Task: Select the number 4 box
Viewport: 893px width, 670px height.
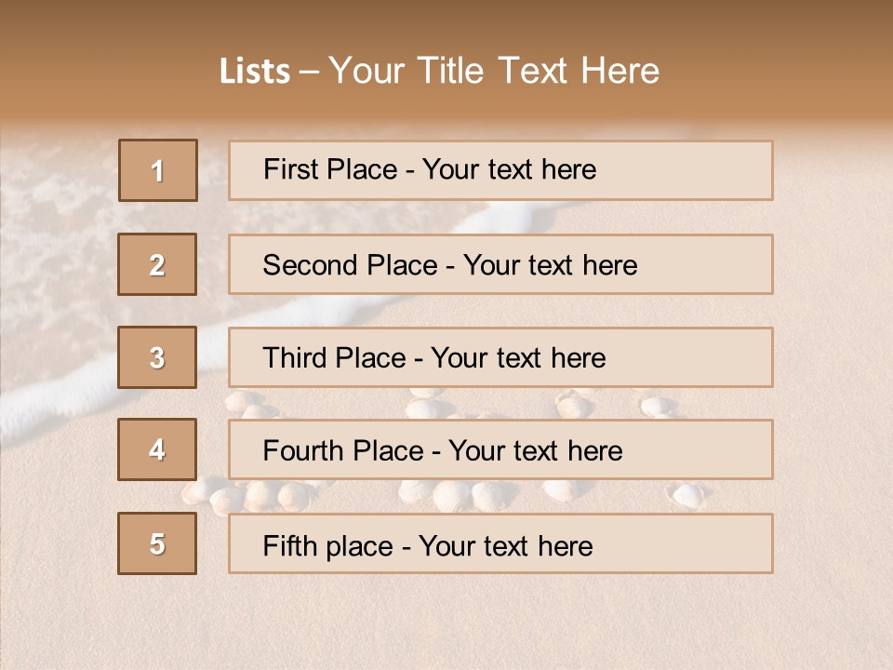Action: click(157, 449)
